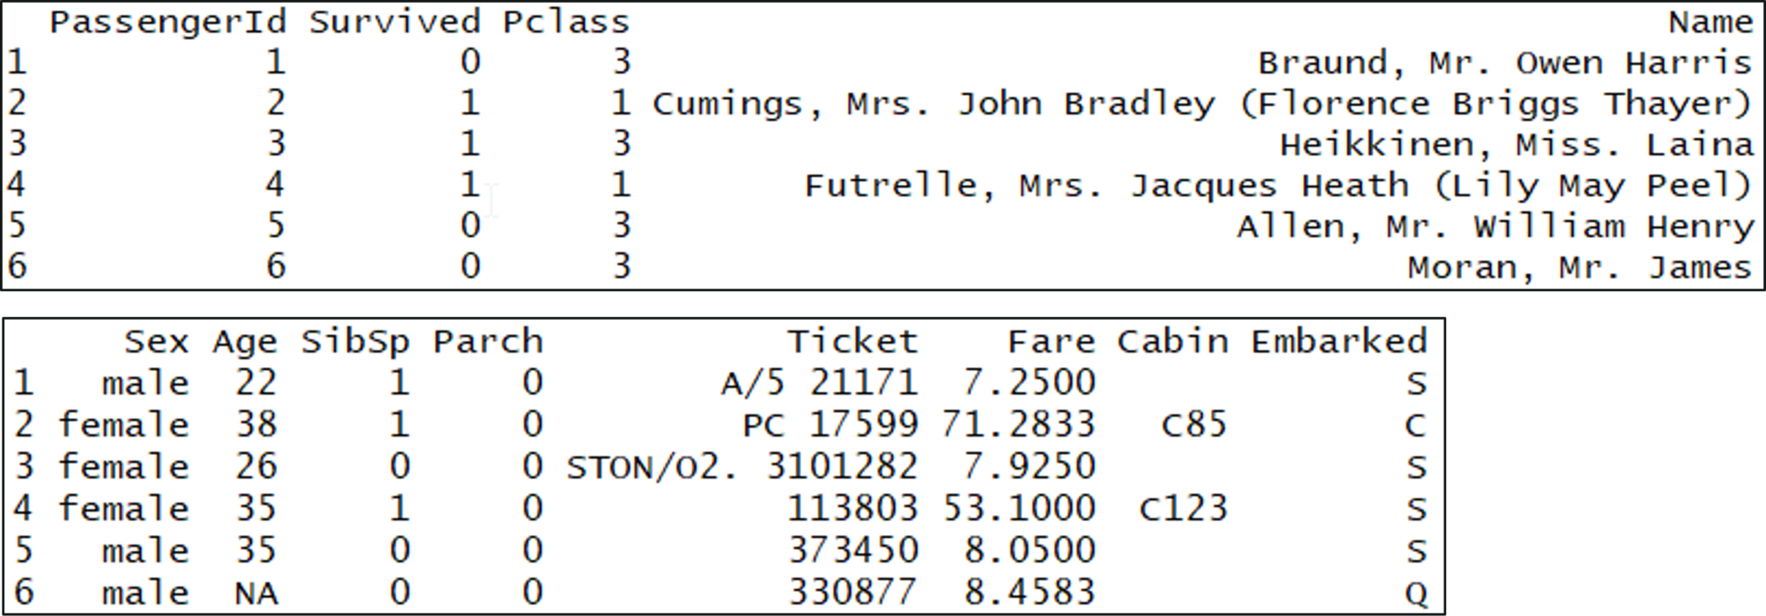Select the name Allen, Mr. William Henry

click(x=1494, y=227)
